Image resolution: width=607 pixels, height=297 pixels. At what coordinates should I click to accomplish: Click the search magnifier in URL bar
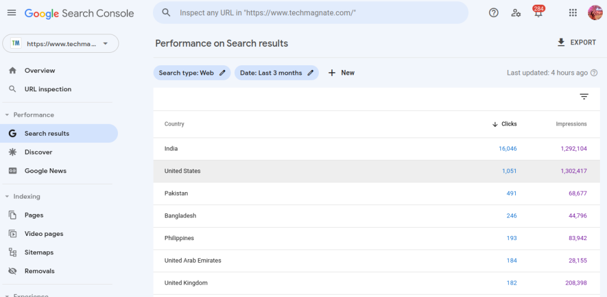[x=166, y=13]
